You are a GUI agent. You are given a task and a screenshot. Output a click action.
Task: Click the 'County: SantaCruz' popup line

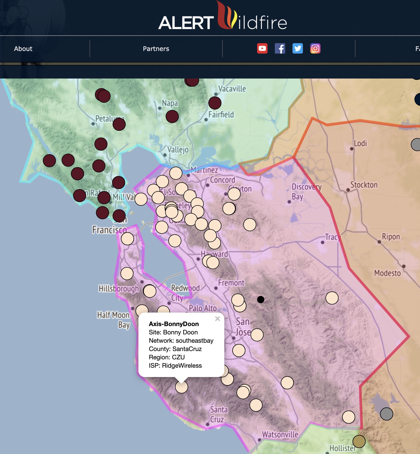point(175,349)
